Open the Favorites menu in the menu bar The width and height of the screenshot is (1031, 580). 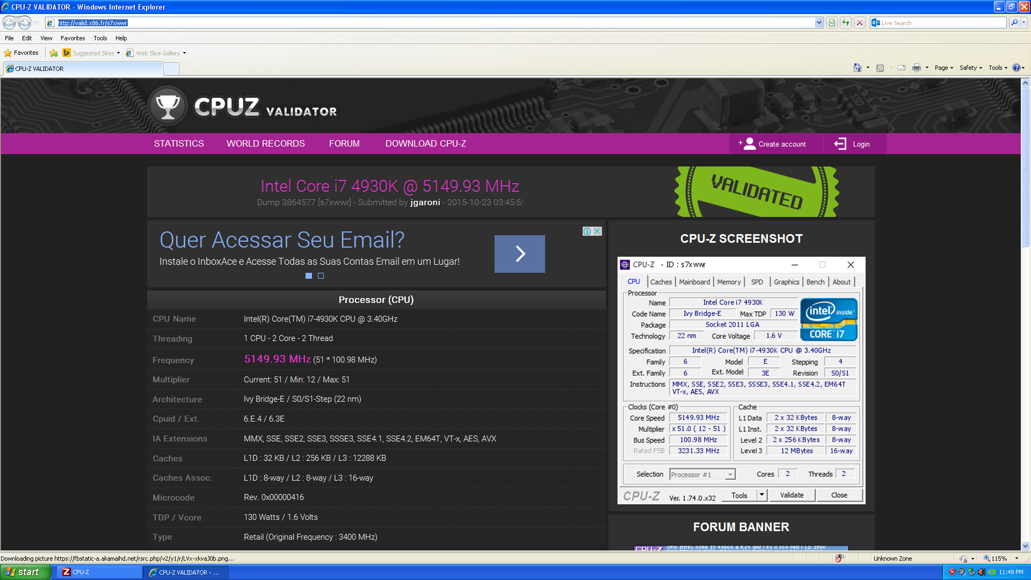[x=72, y=38]
